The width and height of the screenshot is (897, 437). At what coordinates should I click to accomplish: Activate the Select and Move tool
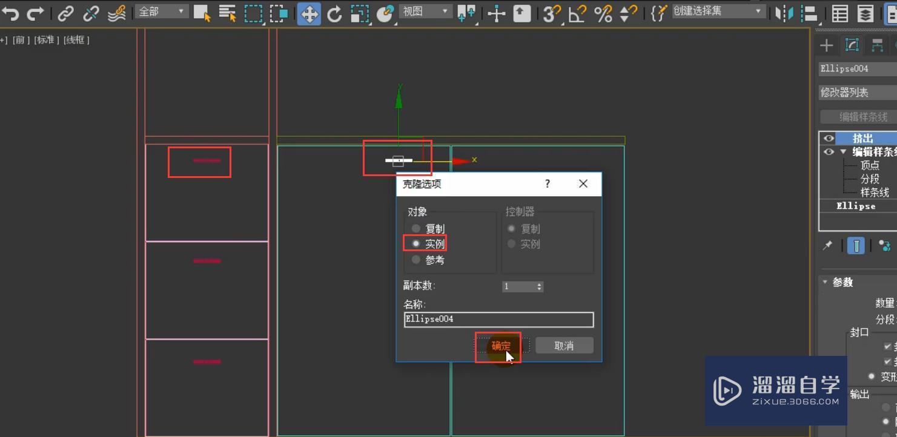coord(309,13)
